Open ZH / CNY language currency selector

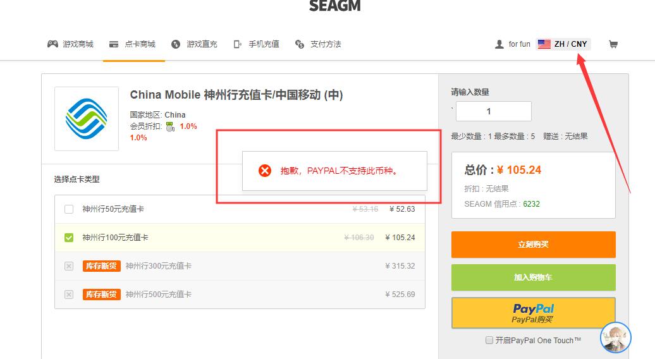[x=563, y=44]
